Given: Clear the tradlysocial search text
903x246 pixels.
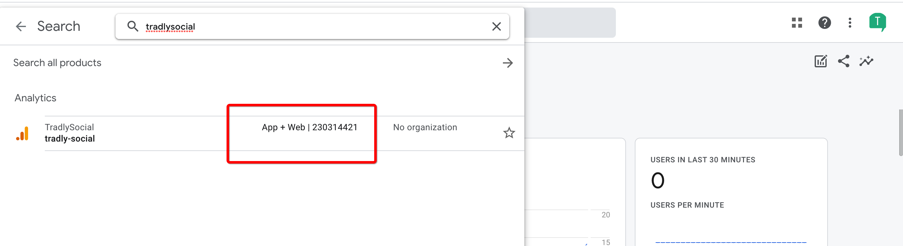Looking at the screenshot, I should point(496,26).
